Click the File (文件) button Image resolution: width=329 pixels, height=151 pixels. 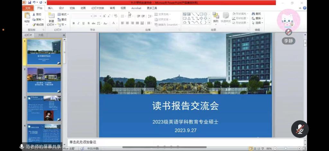[x=28, y=8]
